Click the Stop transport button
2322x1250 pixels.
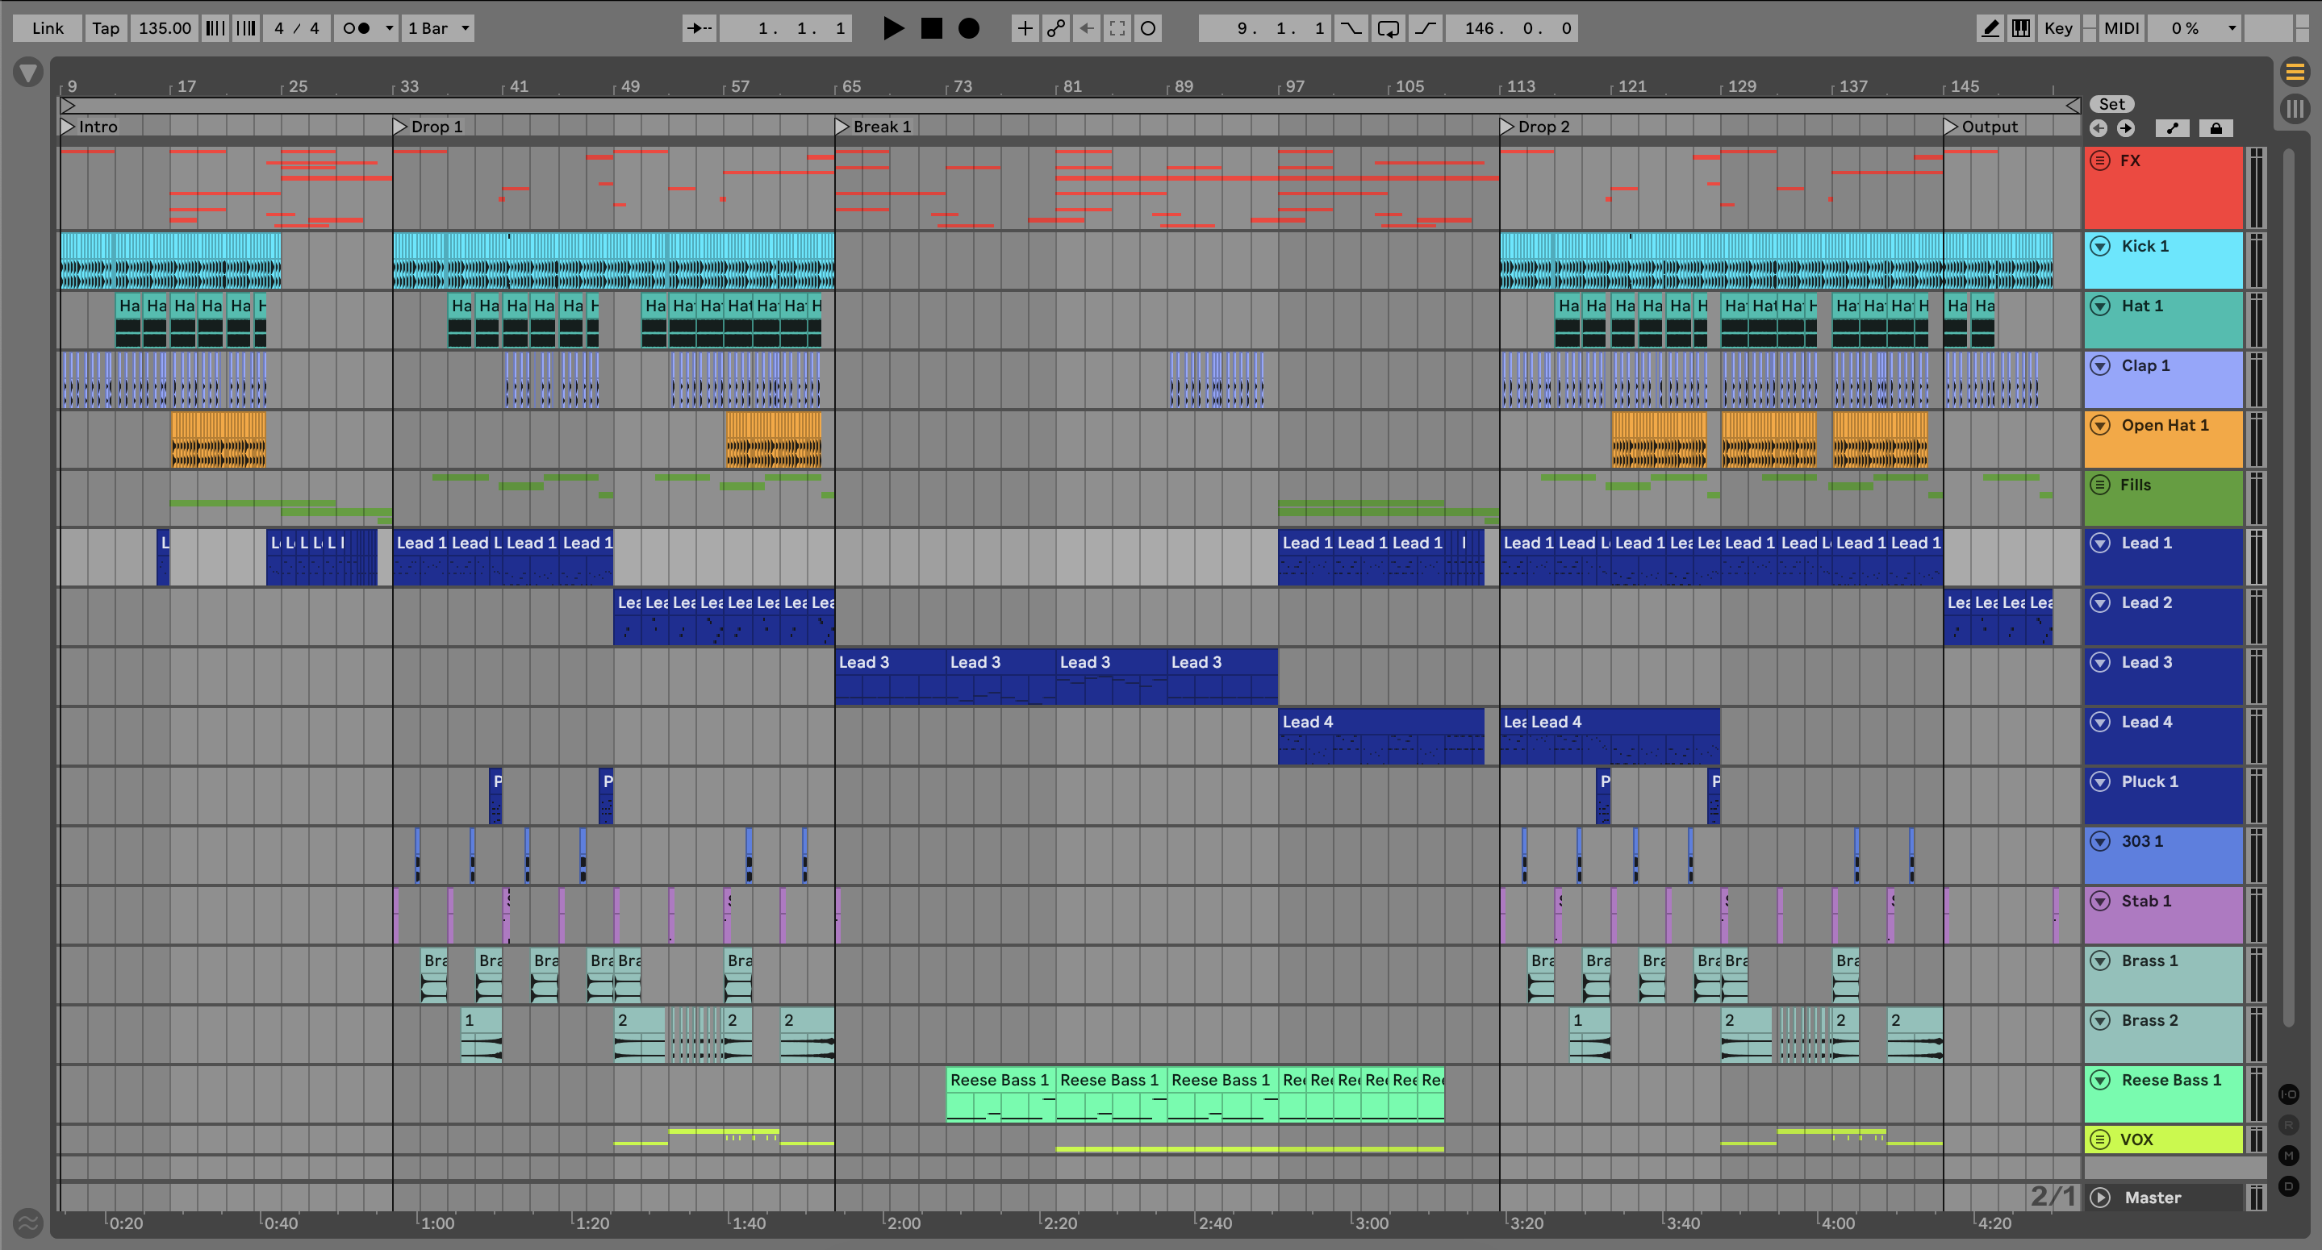(x=931, y=29)
